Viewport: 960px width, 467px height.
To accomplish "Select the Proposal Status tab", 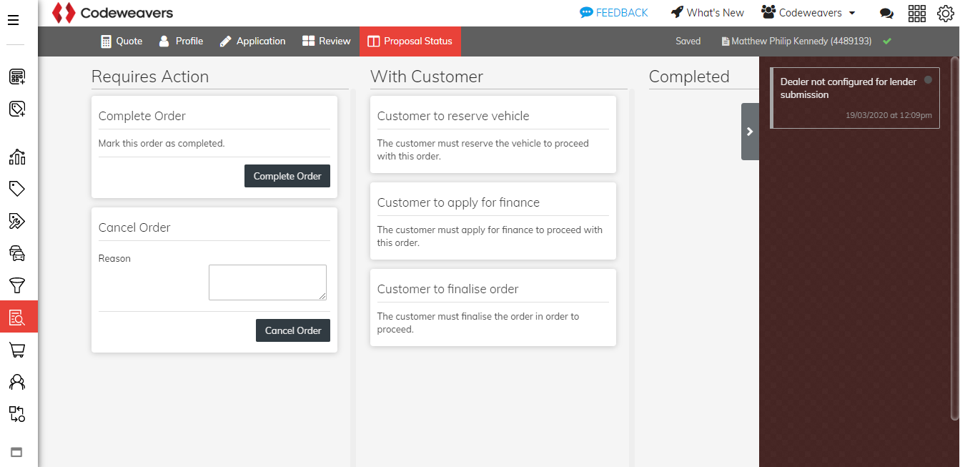I will (x=410, y=41).
